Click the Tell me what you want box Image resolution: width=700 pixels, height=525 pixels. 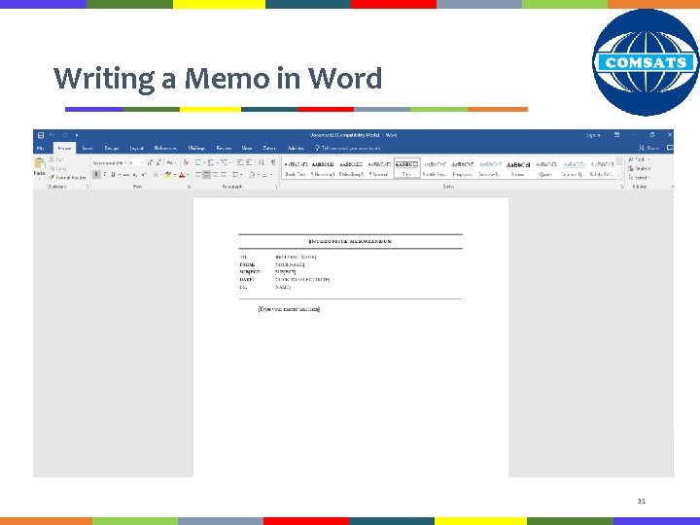click(x=348, y=148)
